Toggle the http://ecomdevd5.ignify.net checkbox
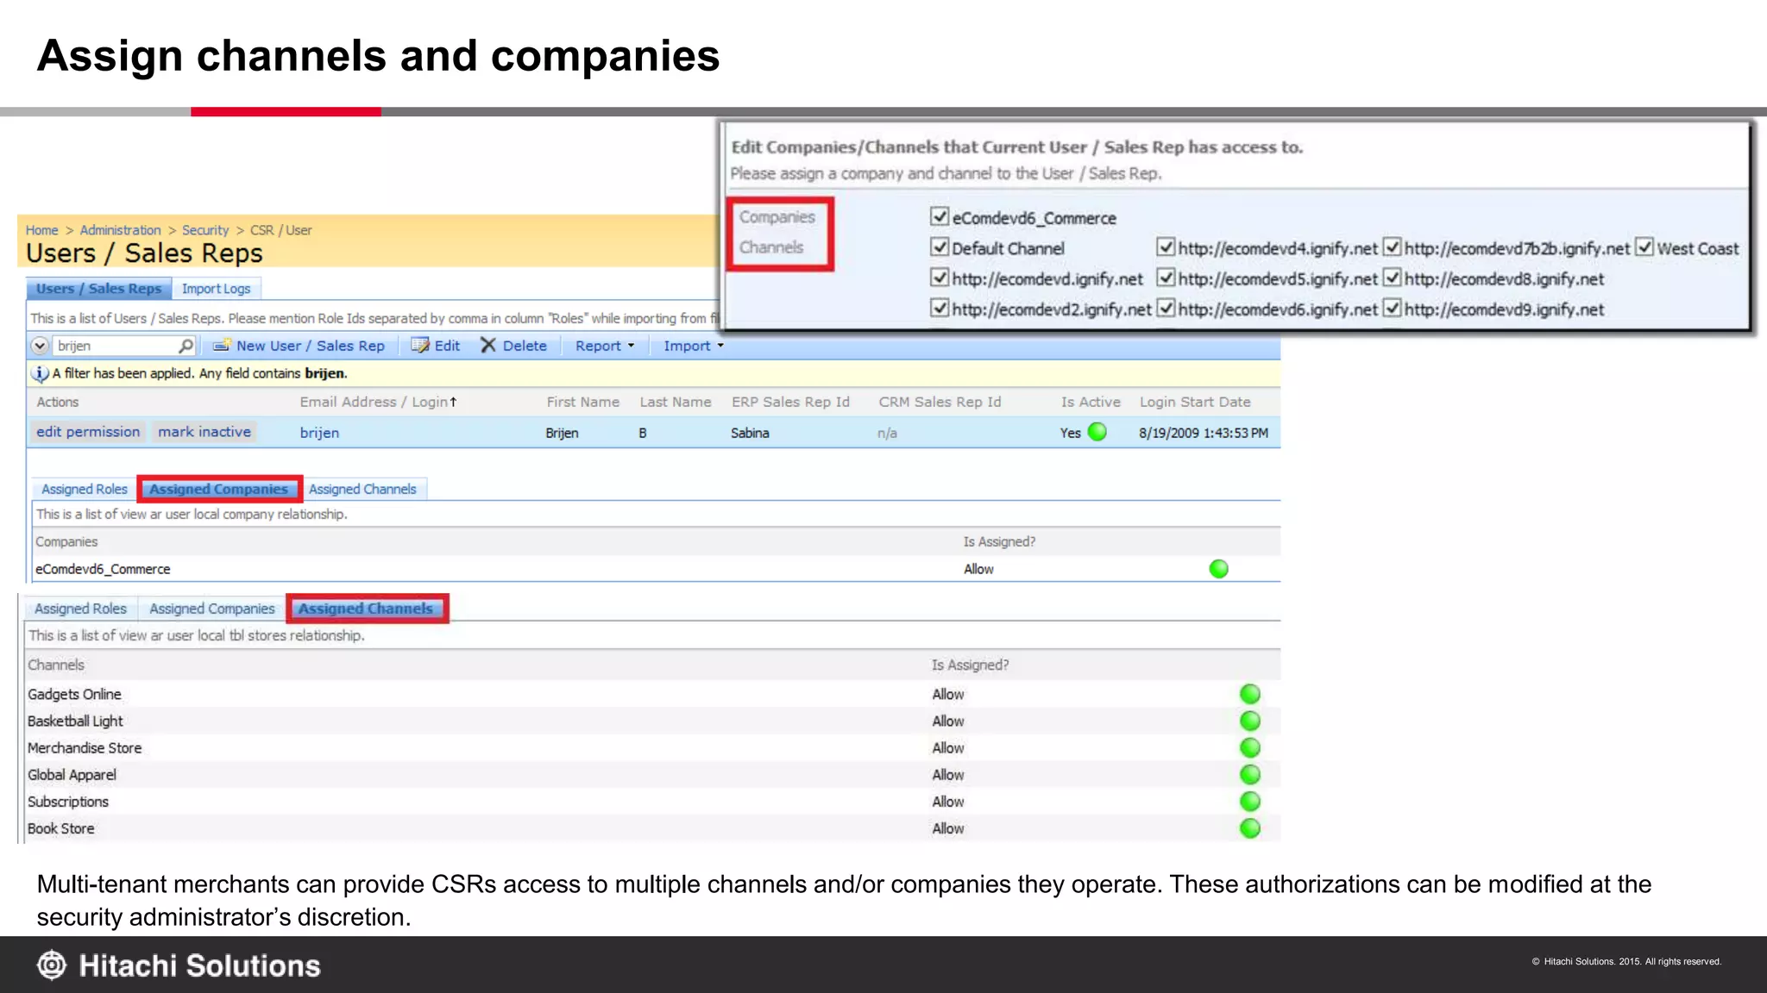1767x993 pixels. pos(1166,278)
